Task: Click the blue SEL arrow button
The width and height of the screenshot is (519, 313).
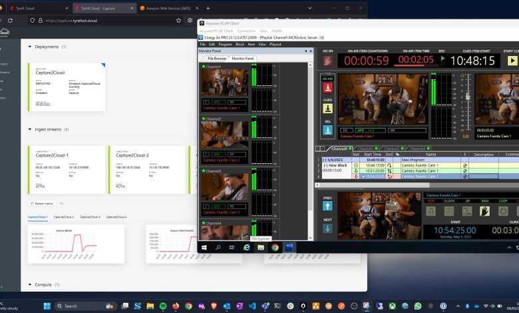Action: pos(327,131)
